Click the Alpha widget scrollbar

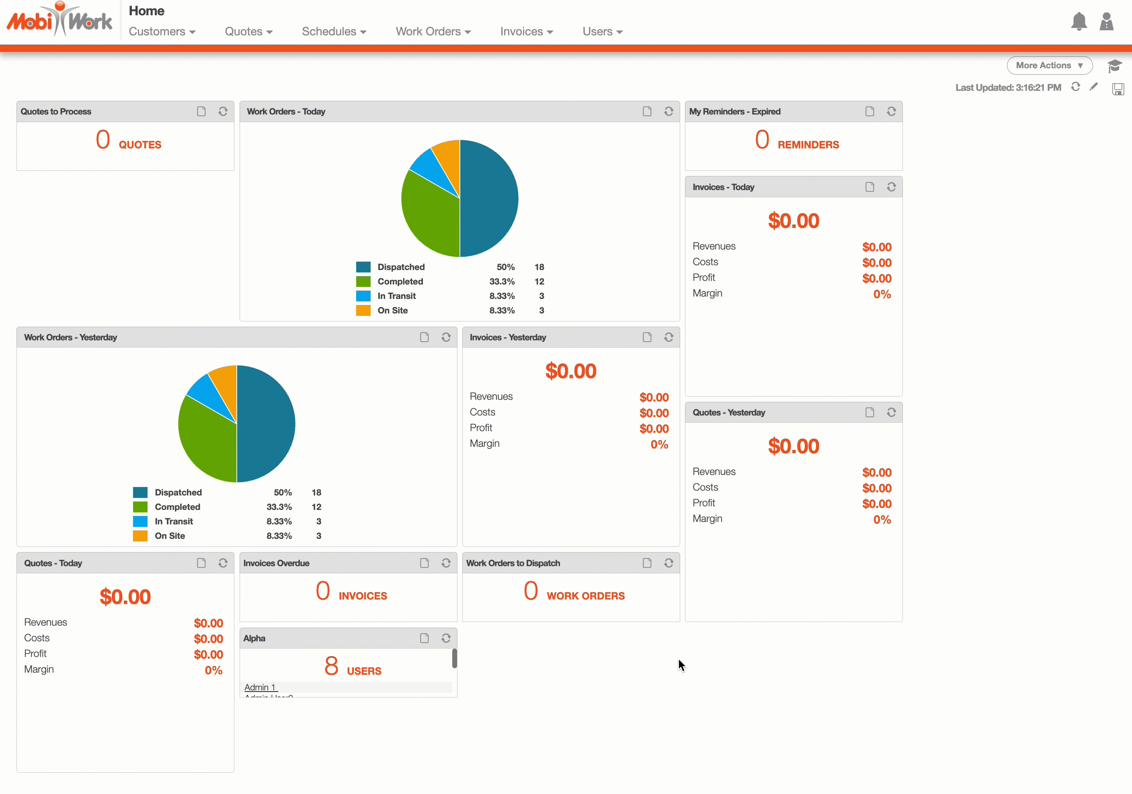(454, 659)
